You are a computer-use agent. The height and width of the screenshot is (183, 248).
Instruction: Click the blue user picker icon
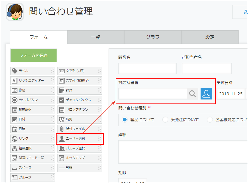click(206, 94)
